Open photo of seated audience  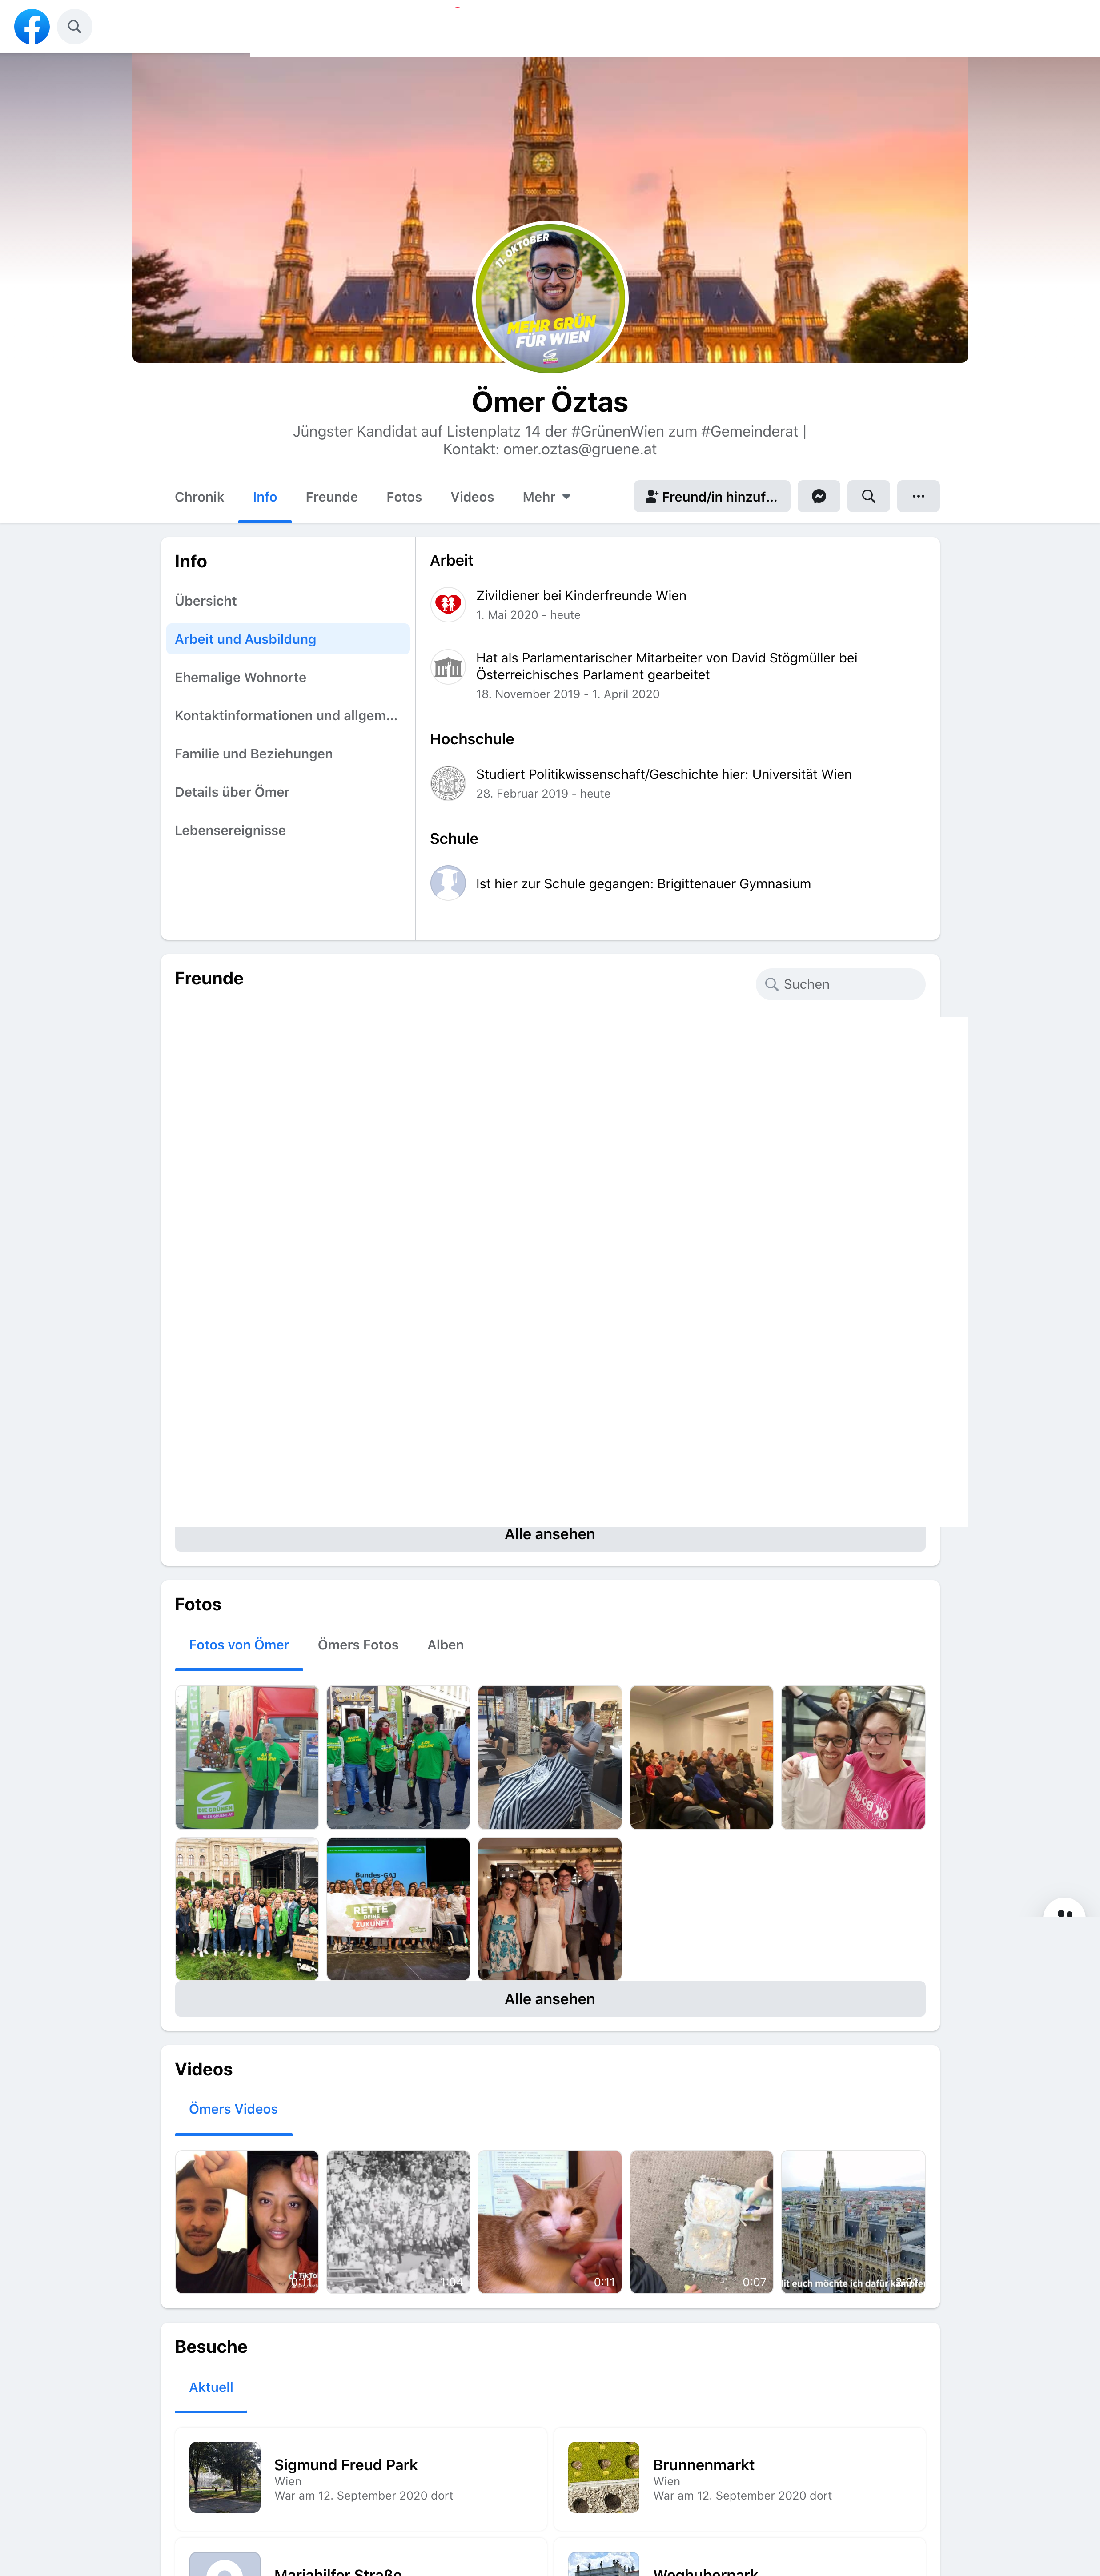(x=701, y=1757)
